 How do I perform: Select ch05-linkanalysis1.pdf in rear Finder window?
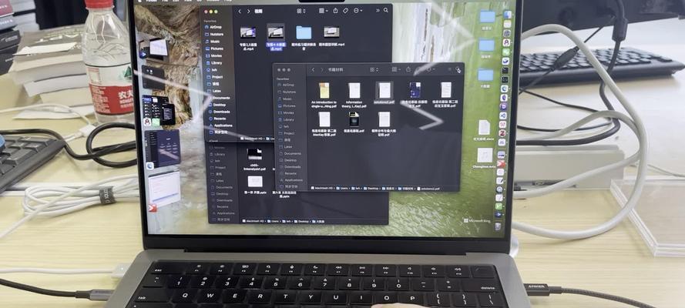pyautogui.click(x=255, y=154)
